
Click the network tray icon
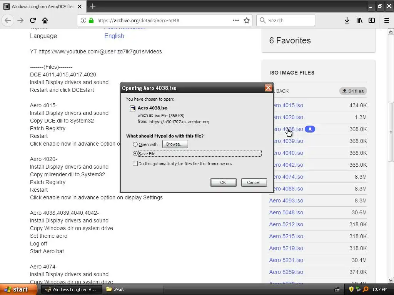click(x=358, y=289)
